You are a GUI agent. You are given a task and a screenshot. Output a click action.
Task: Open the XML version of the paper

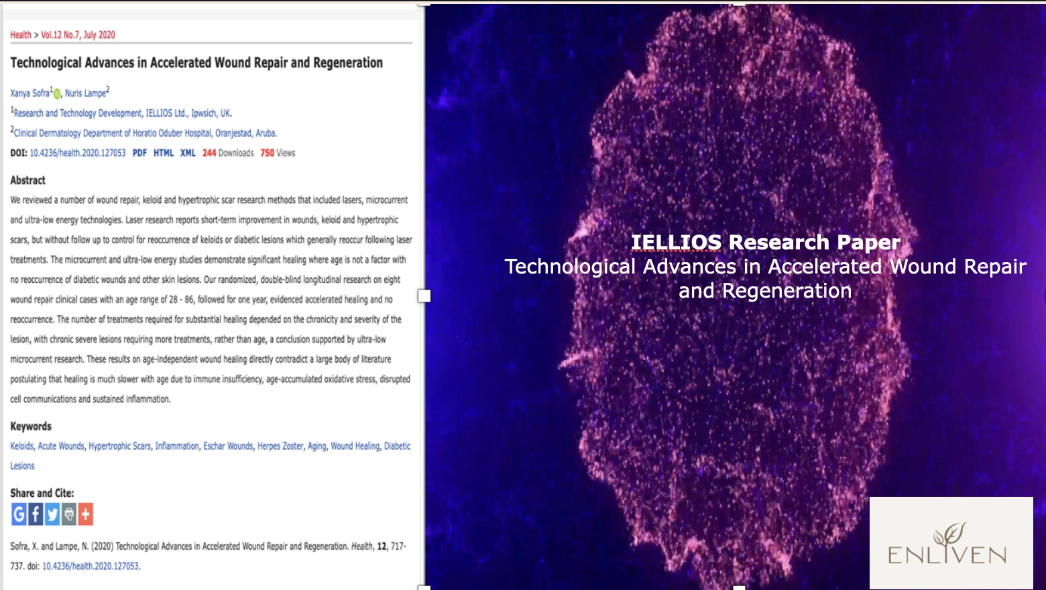[188, 153]
